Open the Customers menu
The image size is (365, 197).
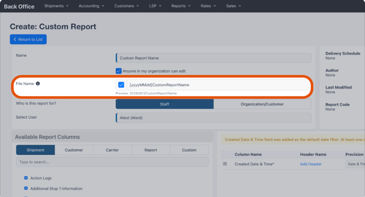(x=126, y=6)
